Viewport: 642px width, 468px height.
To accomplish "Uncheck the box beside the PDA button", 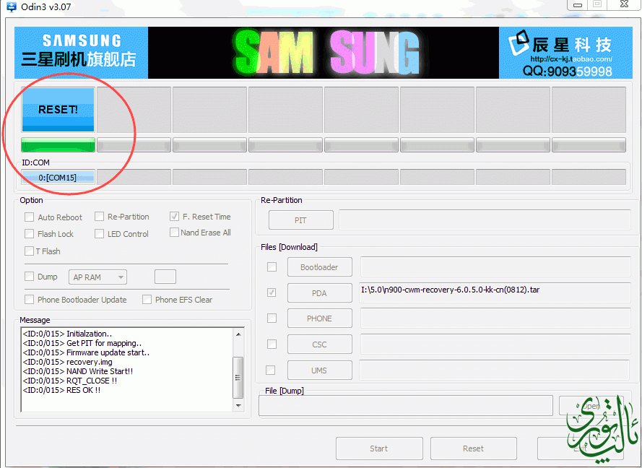I will 272,292.
